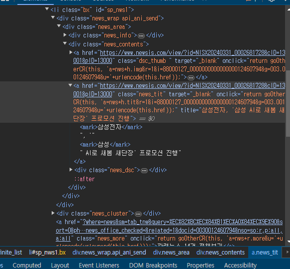The image size is (290, 269).
Task: Collapse the selected news_tit anchor node
Action: [x=70, y=85]
